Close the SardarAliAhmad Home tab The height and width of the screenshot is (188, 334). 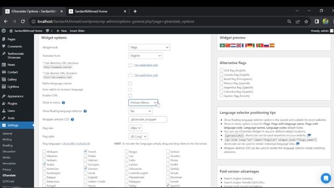125,11
